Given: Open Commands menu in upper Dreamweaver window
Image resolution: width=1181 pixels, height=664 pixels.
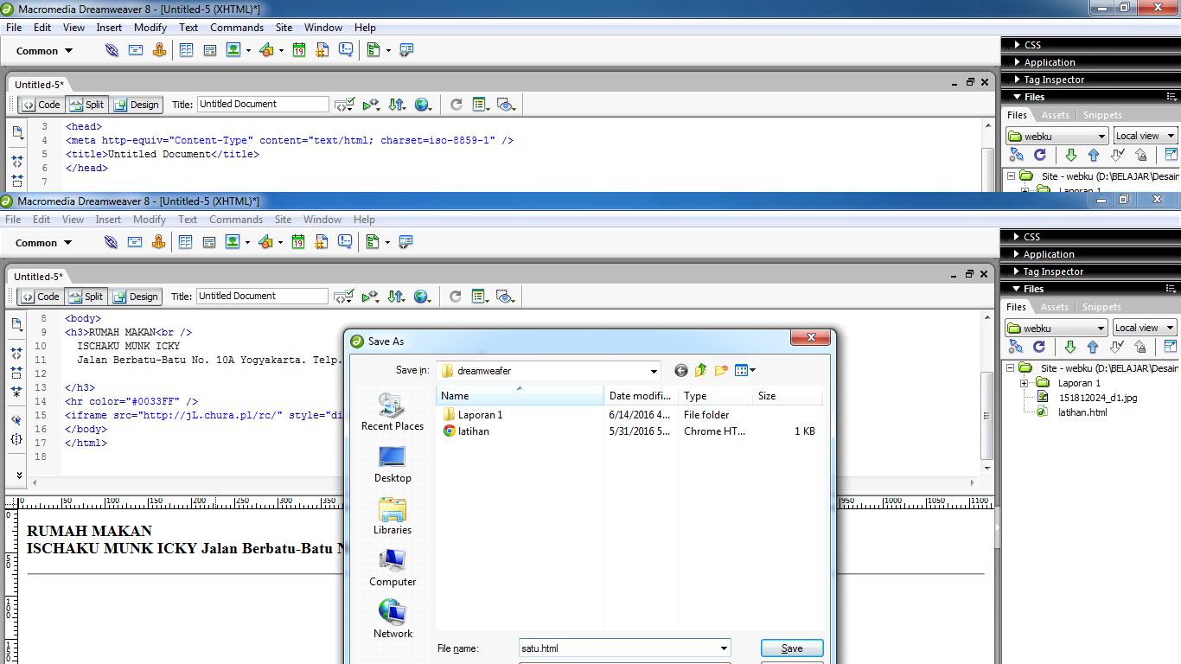Looking at the screenshot, I should click(237, 28).
